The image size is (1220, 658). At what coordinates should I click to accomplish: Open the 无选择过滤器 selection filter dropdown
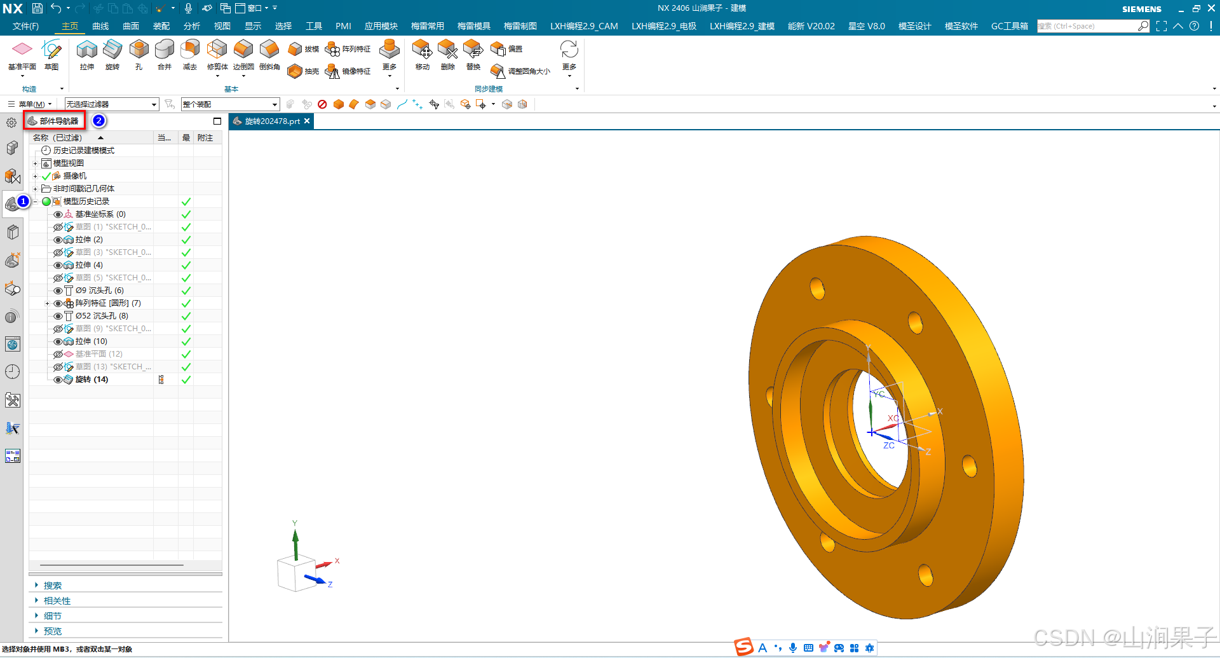pyautogui.click(x=111, y=104)
